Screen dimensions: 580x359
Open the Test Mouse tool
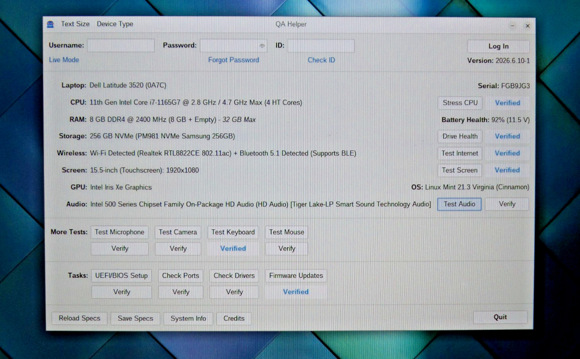click(x=286, y=232)
